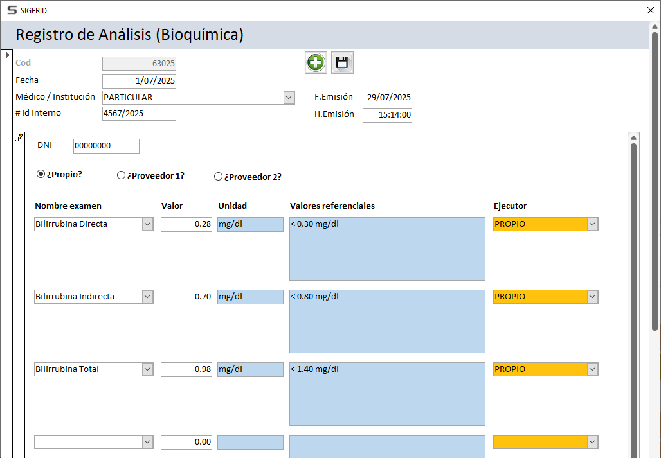Click the Valor field showing 0.28
The height and width of the screenshot is (458, 661).
186,224
